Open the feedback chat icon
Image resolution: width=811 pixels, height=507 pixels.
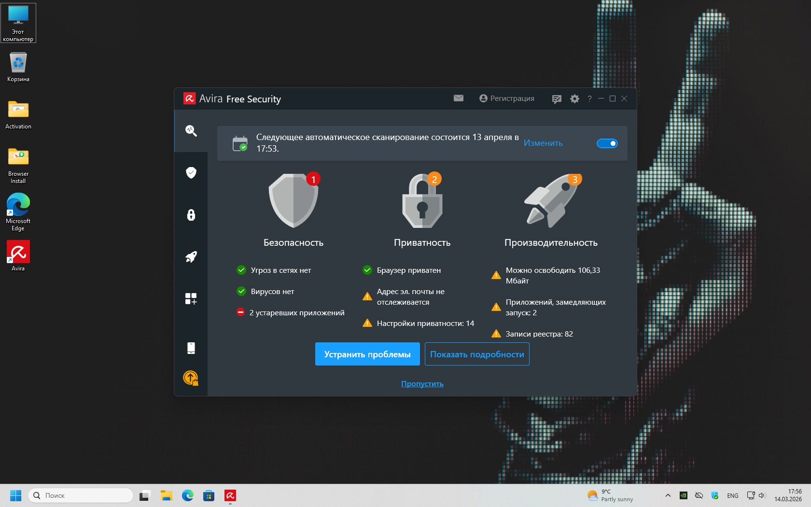click(557, 99)
